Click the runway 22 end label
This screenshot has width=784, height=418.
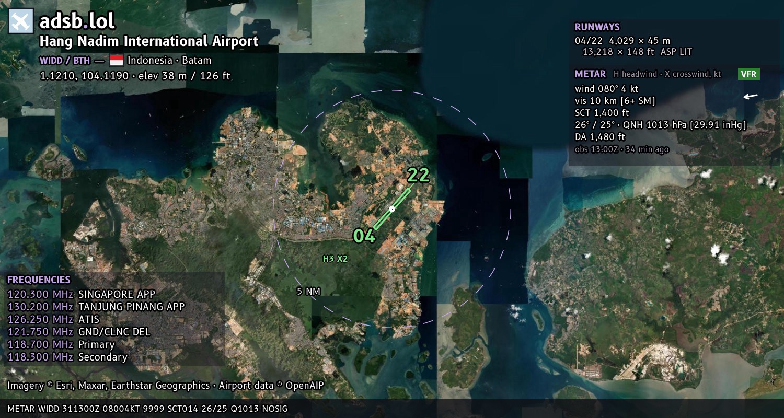(x=418, y=175)
